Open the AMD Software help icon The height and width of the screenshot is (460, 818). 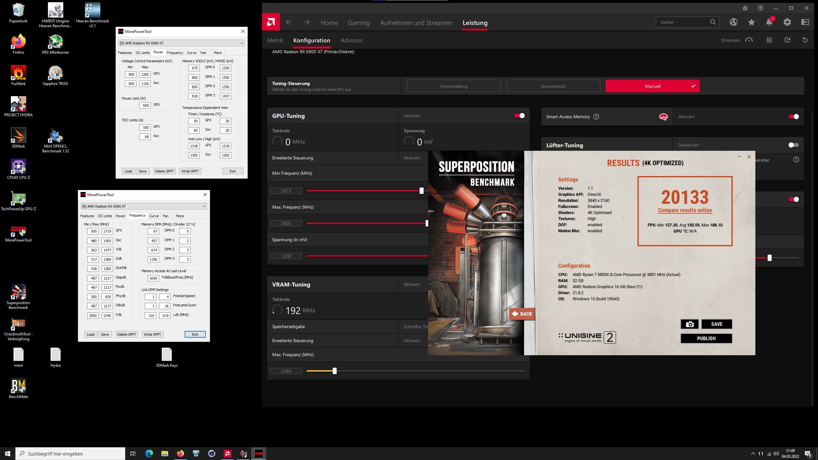(x=760, y=8)
